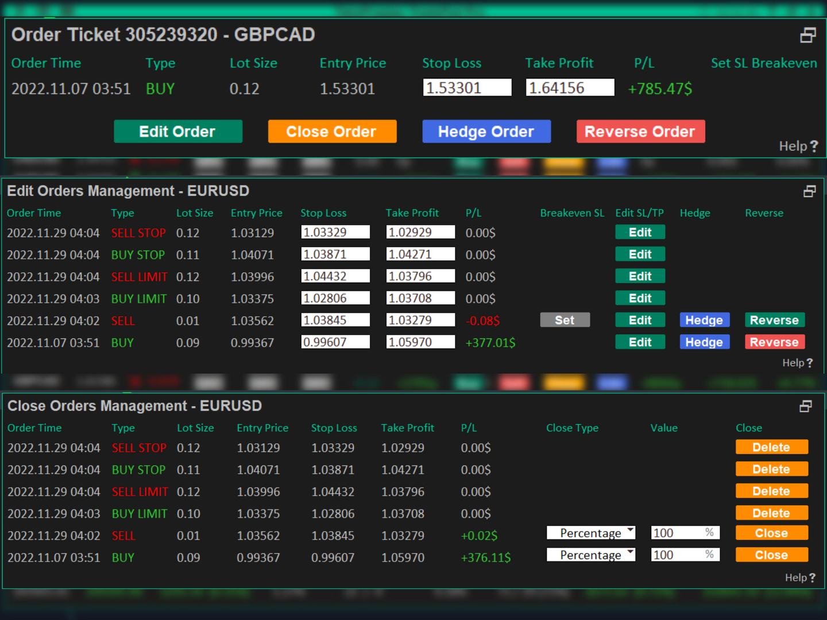Viewport: 827px width, 620px height.
Task: Reverse the GBPCAD order ticket
Action: 640,131
